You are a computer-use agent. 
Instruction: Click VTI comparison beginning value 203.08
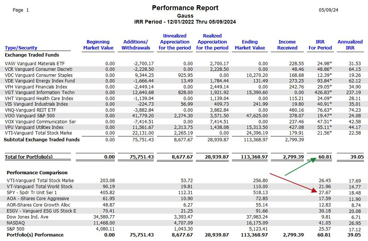(107, 181)
